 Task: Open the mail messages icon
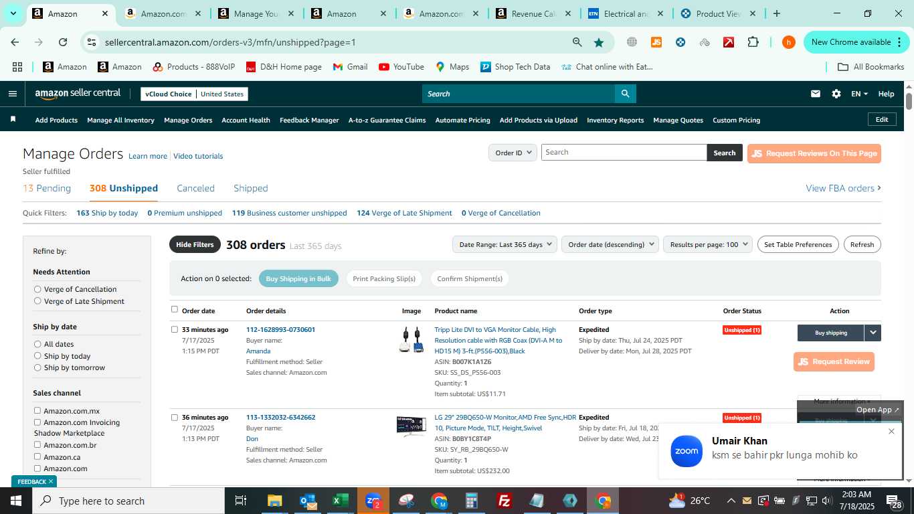coord(815,94)
